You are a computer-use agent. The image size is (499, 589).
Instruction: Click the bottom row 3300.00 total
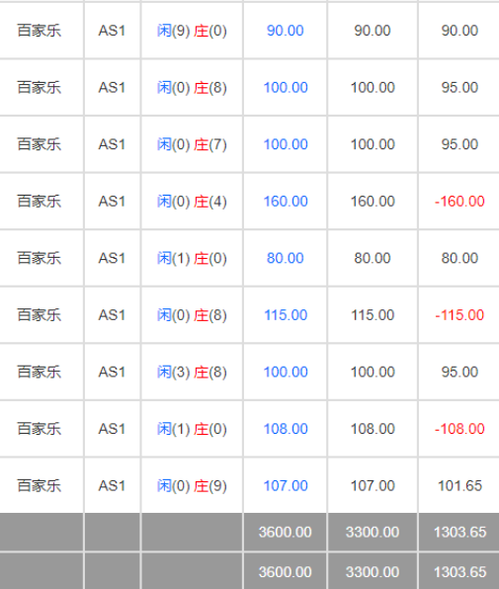click(x=373, y=572)
